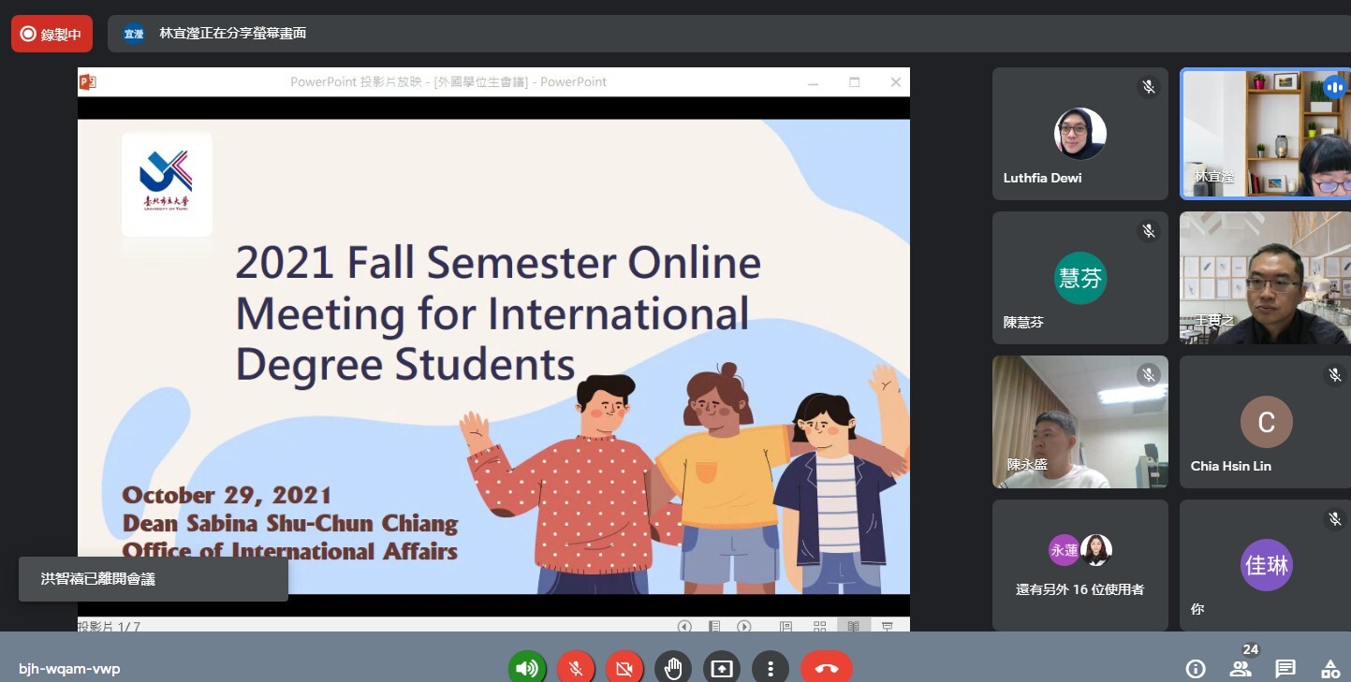
Task: Click the purple 佳琳 avatar circle
Action: pos(1266,565)
